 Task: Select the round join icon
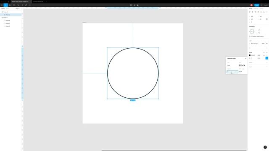coord(244,65)
